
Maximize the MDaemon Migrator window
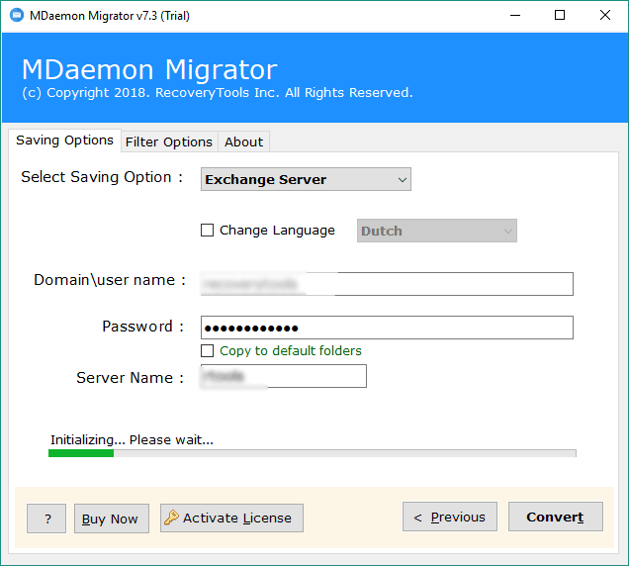click(x=560, y=15)
